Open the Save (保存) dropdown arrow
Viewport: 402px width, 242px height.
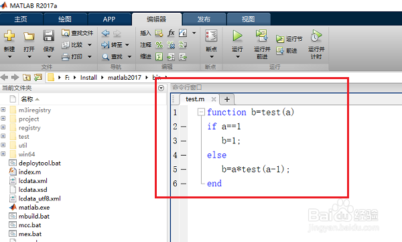49,57
